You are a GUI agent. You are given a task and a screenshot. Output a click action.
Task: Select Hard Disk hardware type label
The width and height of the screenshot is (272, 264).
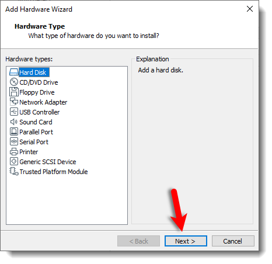tap(34, 72)
